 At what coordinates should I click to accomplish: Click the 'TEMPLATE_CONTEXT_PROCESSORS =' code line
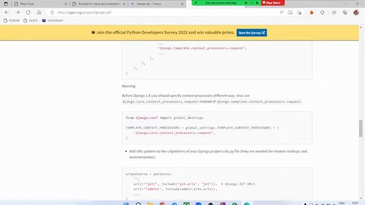pos(202,128)
